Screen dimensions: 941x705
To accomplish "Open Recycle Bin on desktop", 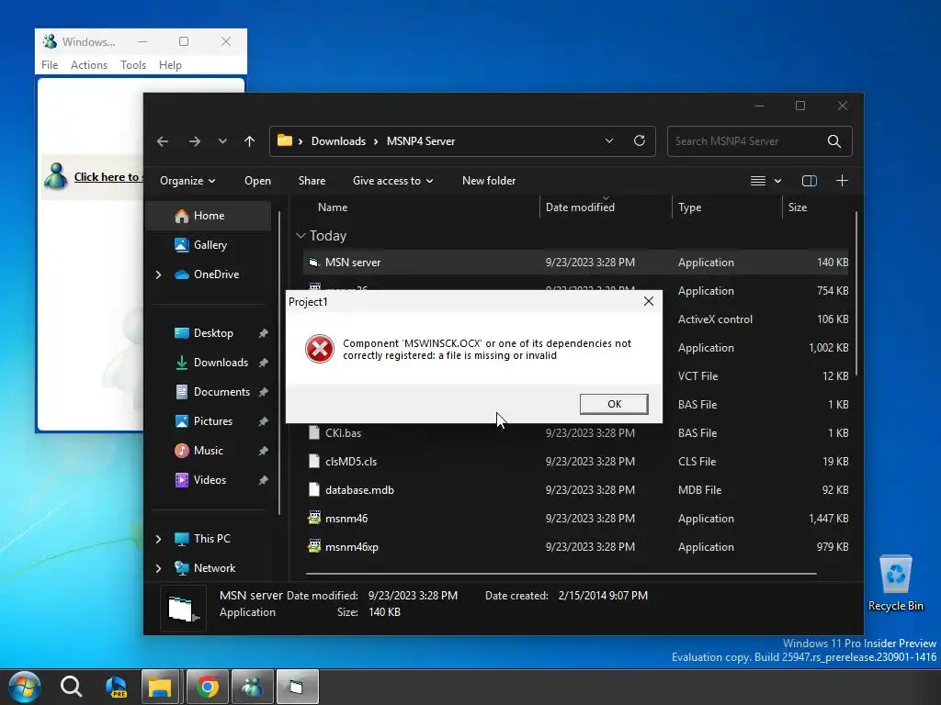I will 895,583.
